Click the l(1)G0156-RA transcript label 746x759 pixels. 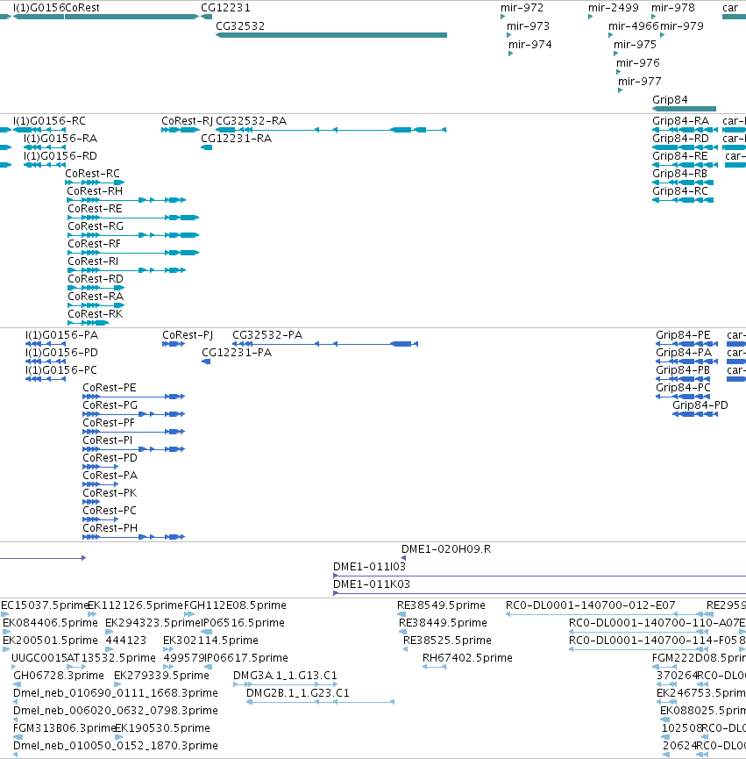pos(60,139)
